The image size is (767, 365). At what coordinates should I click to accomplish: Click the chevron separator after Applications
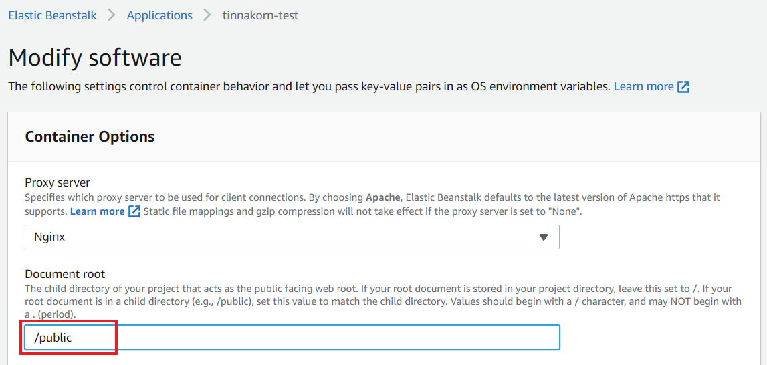click(207, 15)
